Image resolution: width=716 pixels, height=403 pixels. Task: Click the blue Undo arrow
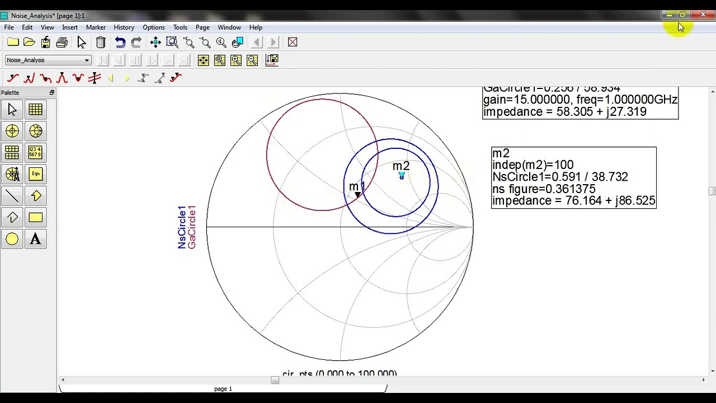point(120,43)
